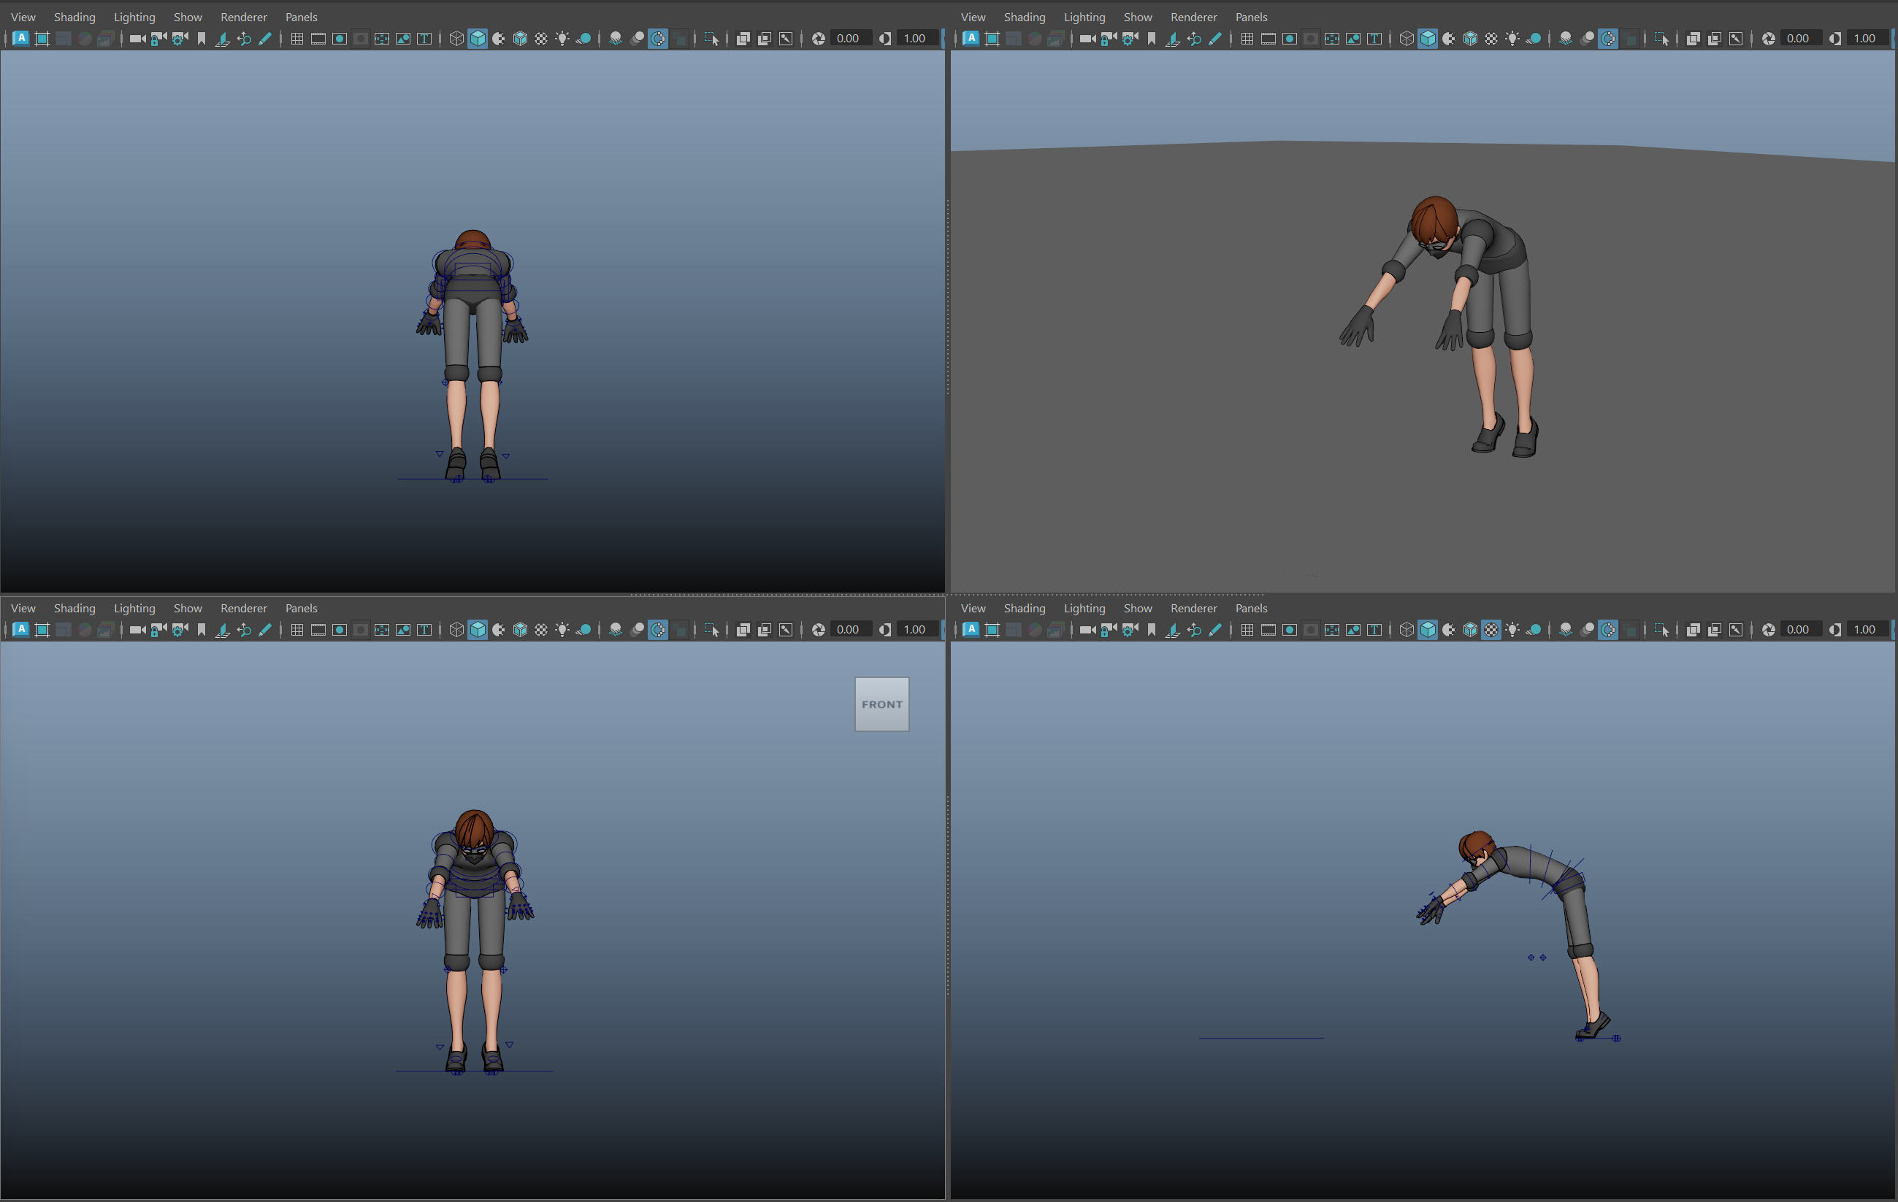Viewport: 1898px width, 1202px height.
Task: Open Show menu in bottom-right side panel
Action: [x=1137, y=608]
